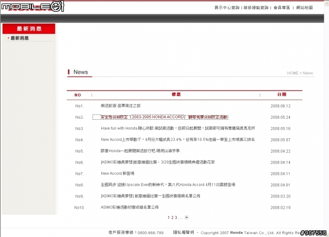Open ASIMO彩繪 3/29全國決賽 news item
This screenshot has height=237, width=329.
158,162
